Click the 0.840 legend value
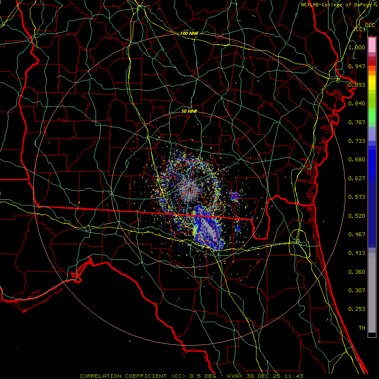The width and height of the screenshot is (379, 379). 357,104
